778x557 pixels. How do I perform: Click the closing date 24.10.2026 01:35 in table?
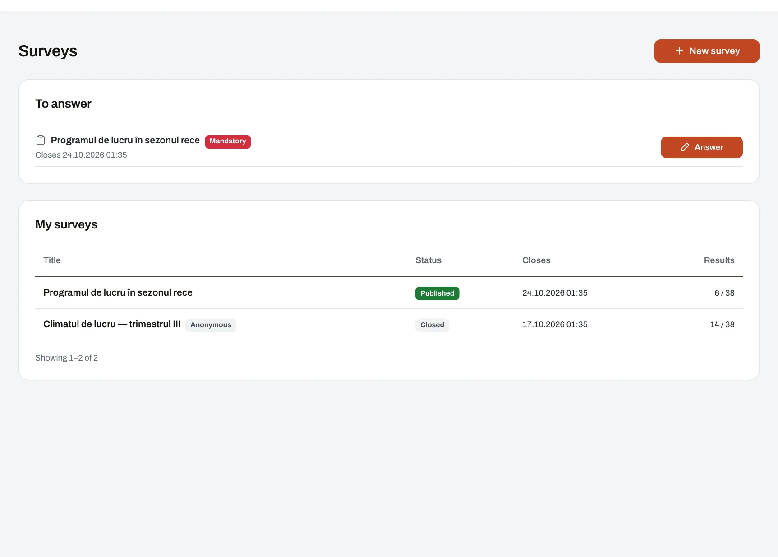[x=555, y=293]
